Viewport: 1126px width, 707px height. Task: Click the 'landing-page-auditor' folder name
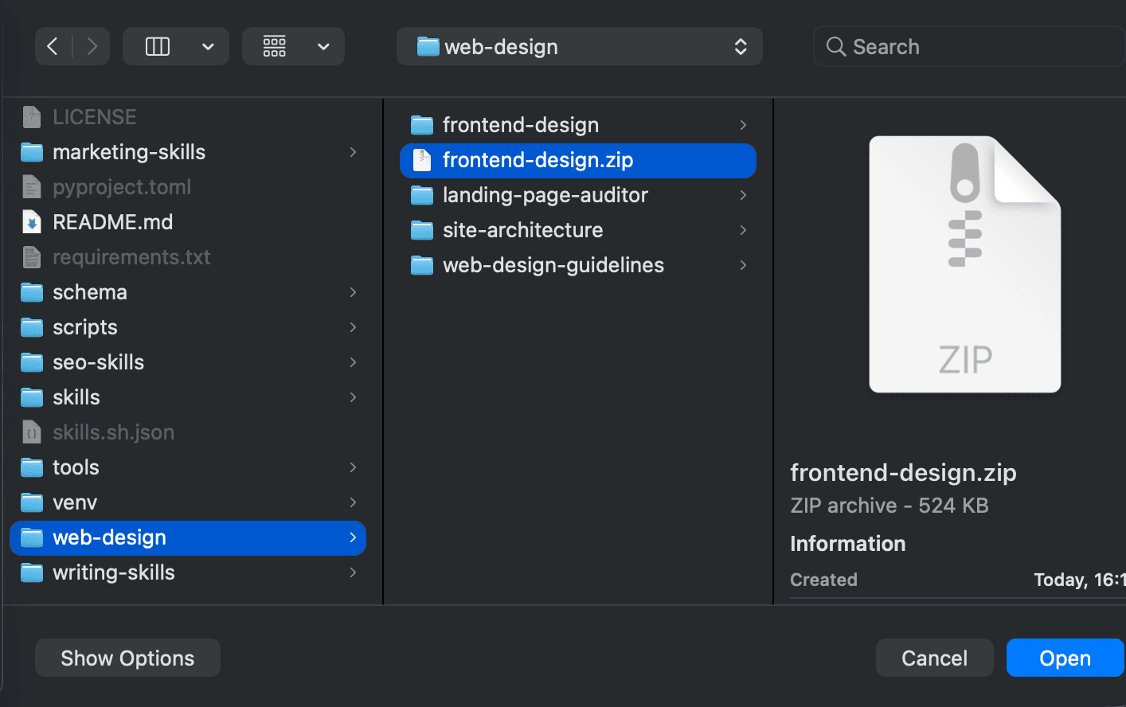click(x=545, y=195)
